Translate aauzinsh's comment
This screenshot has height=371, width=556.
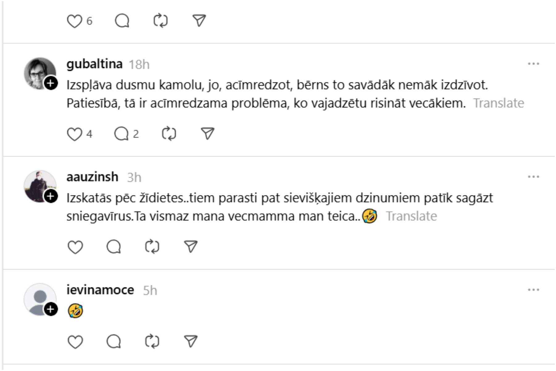point(411,216)
